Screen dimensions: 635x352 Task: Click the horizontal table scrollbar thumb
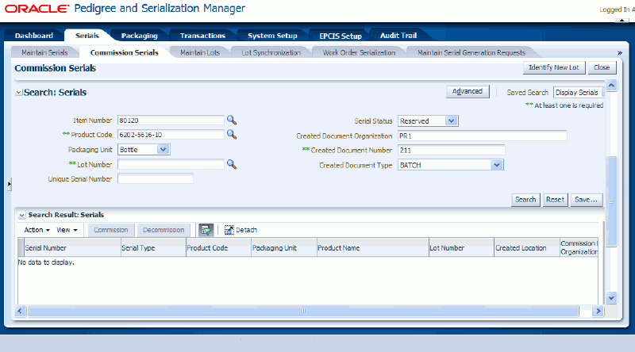coord(302,311)
